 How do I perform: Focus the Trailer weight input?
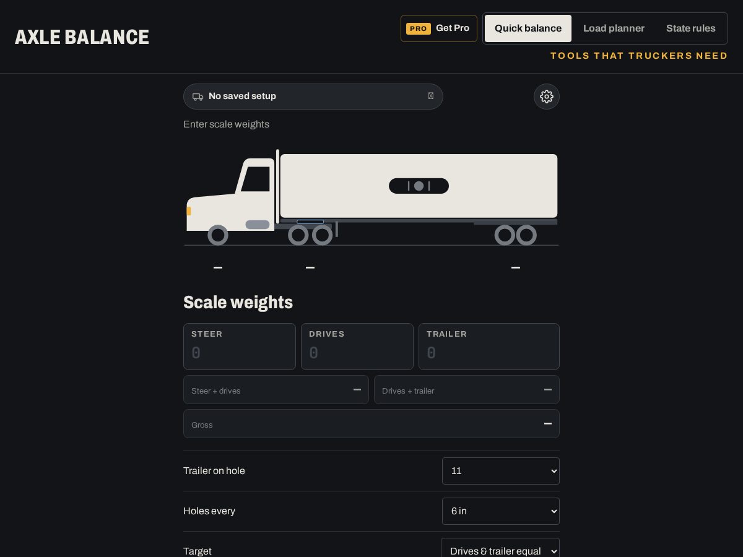[x=489, y=347]
